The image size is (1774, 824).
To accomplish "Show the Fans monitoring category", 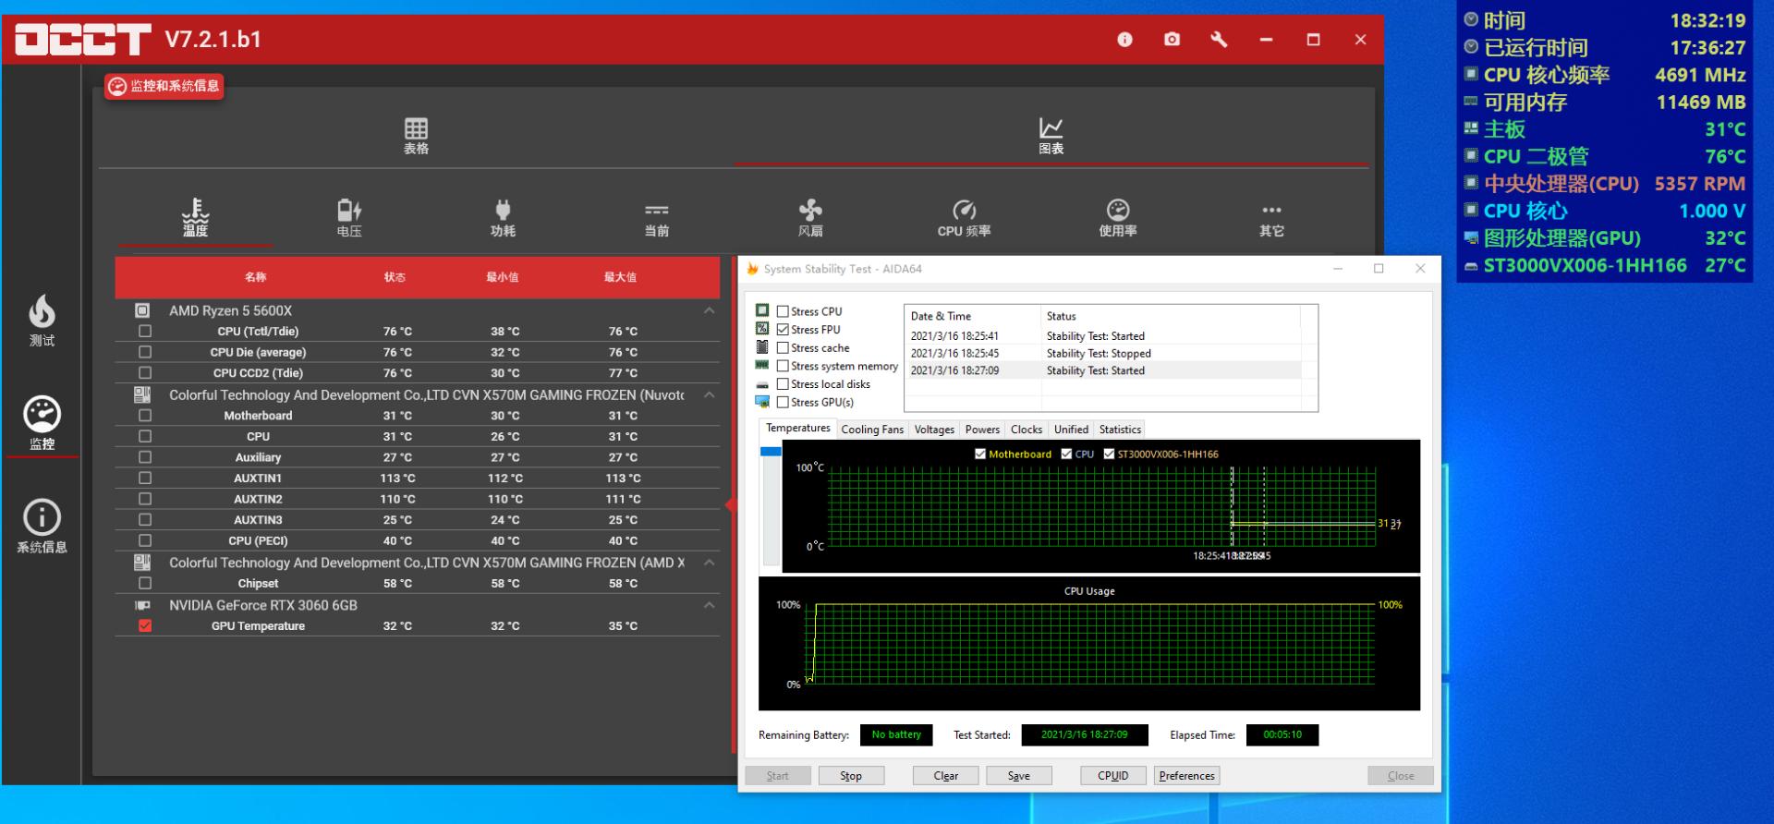I will pos(810,218).
